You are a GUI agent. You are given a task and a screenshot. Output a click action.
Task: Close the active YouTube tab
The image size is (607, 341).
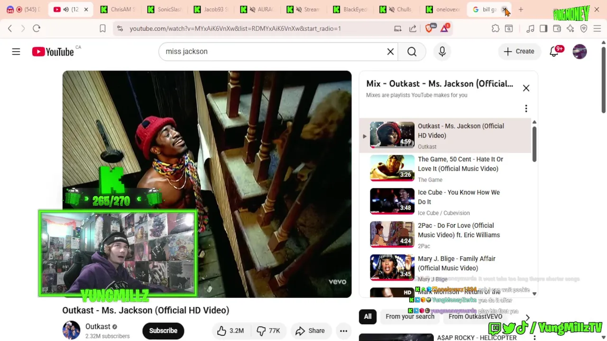coord(87,9)
